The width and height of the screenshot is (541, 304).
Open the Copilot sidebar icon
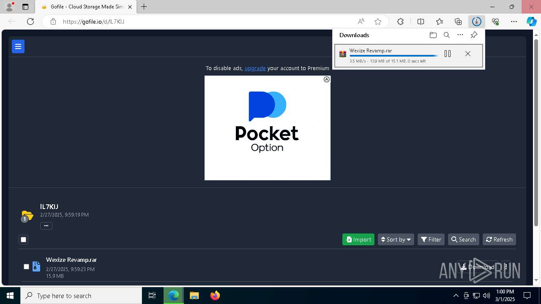(532, 22)
